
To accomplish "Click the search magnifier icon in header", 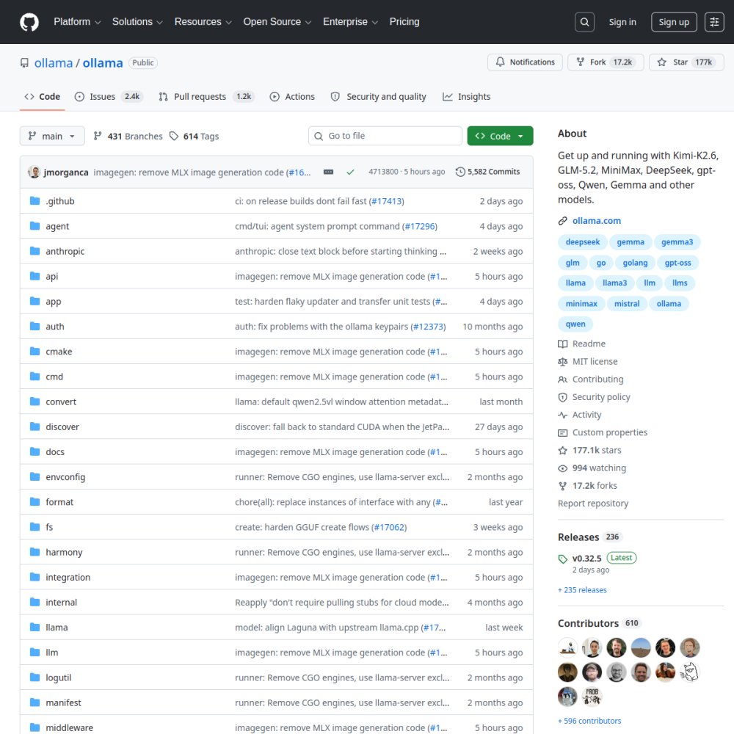I will pyautogui.click(x=584, y=22).
